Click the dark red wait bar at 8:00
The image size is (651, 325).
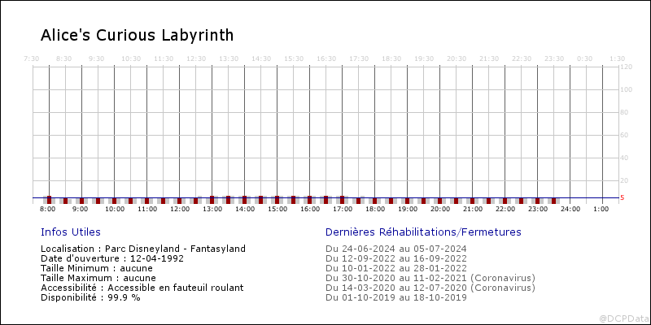[49, 200]
